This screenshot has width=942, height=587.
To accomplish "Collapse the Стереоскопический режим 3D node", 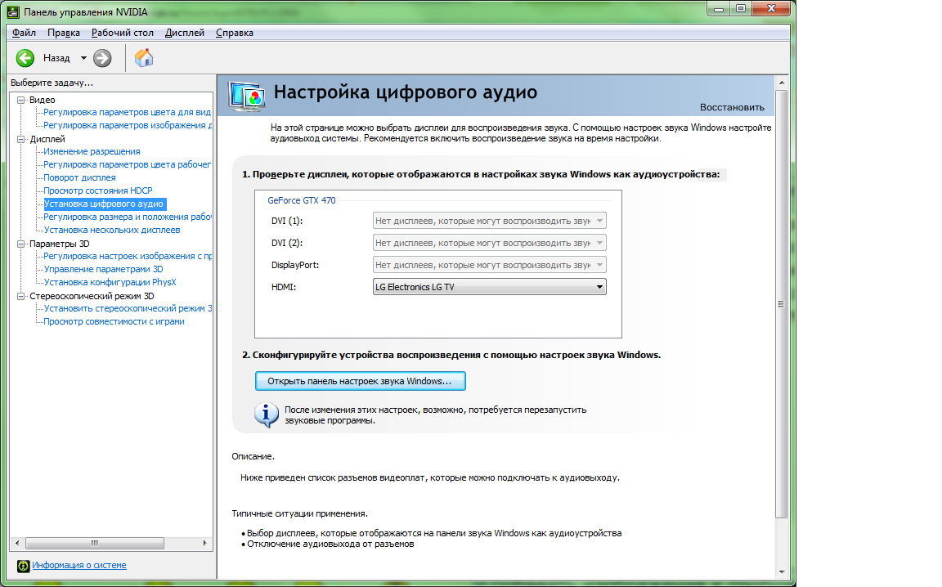I will pyautogui.click(x=21, y=296).
